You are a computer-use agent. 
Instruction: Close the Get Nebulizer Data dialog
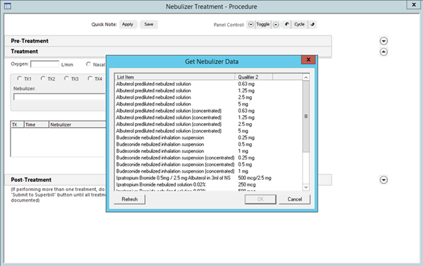tap(309, 60)
